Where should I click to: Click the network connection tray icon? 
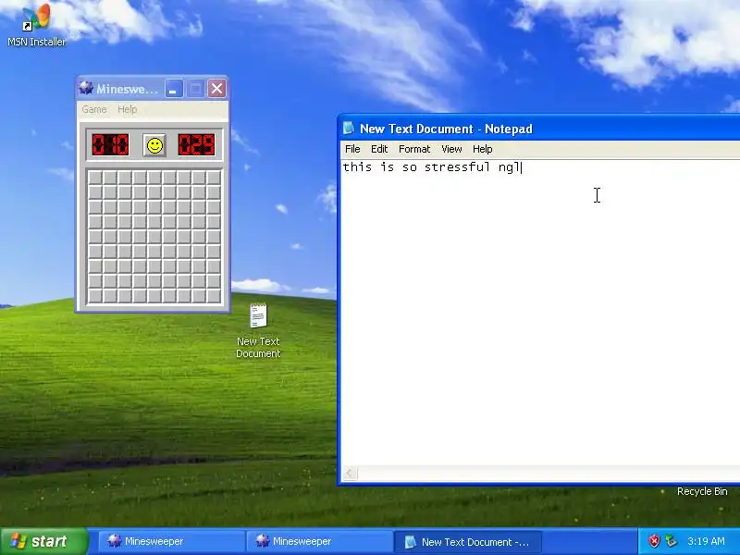671,541
